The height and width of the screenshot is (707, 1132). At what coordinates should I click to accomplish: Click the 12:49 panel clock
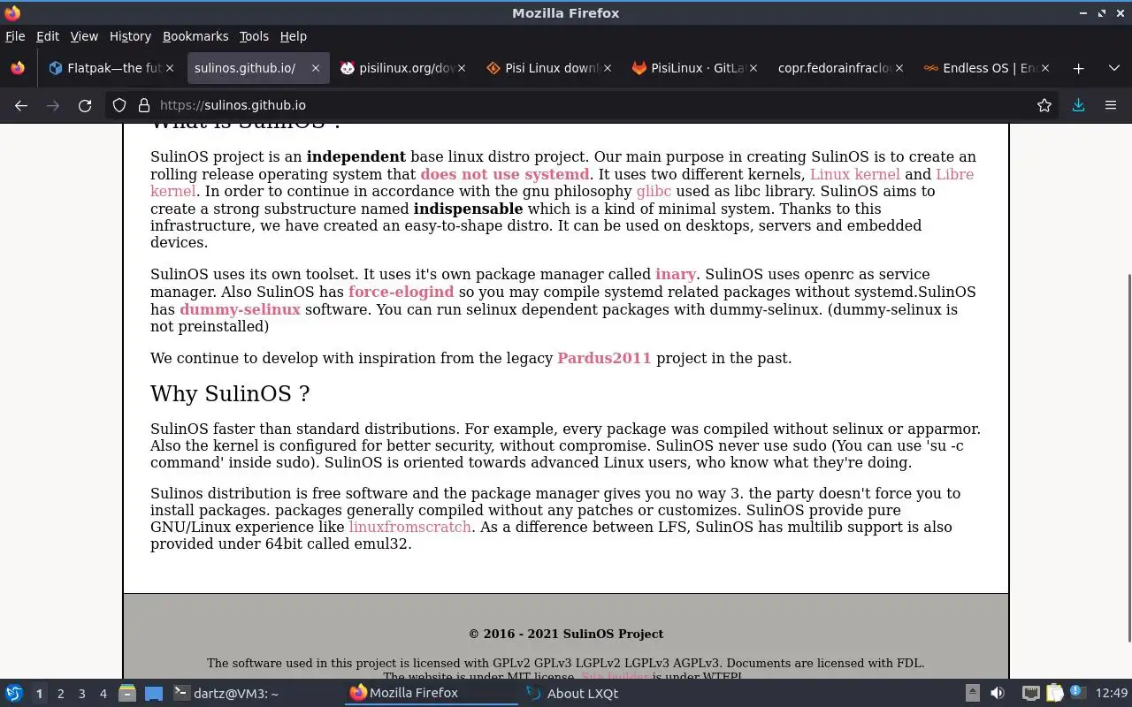coord(1112,693)
